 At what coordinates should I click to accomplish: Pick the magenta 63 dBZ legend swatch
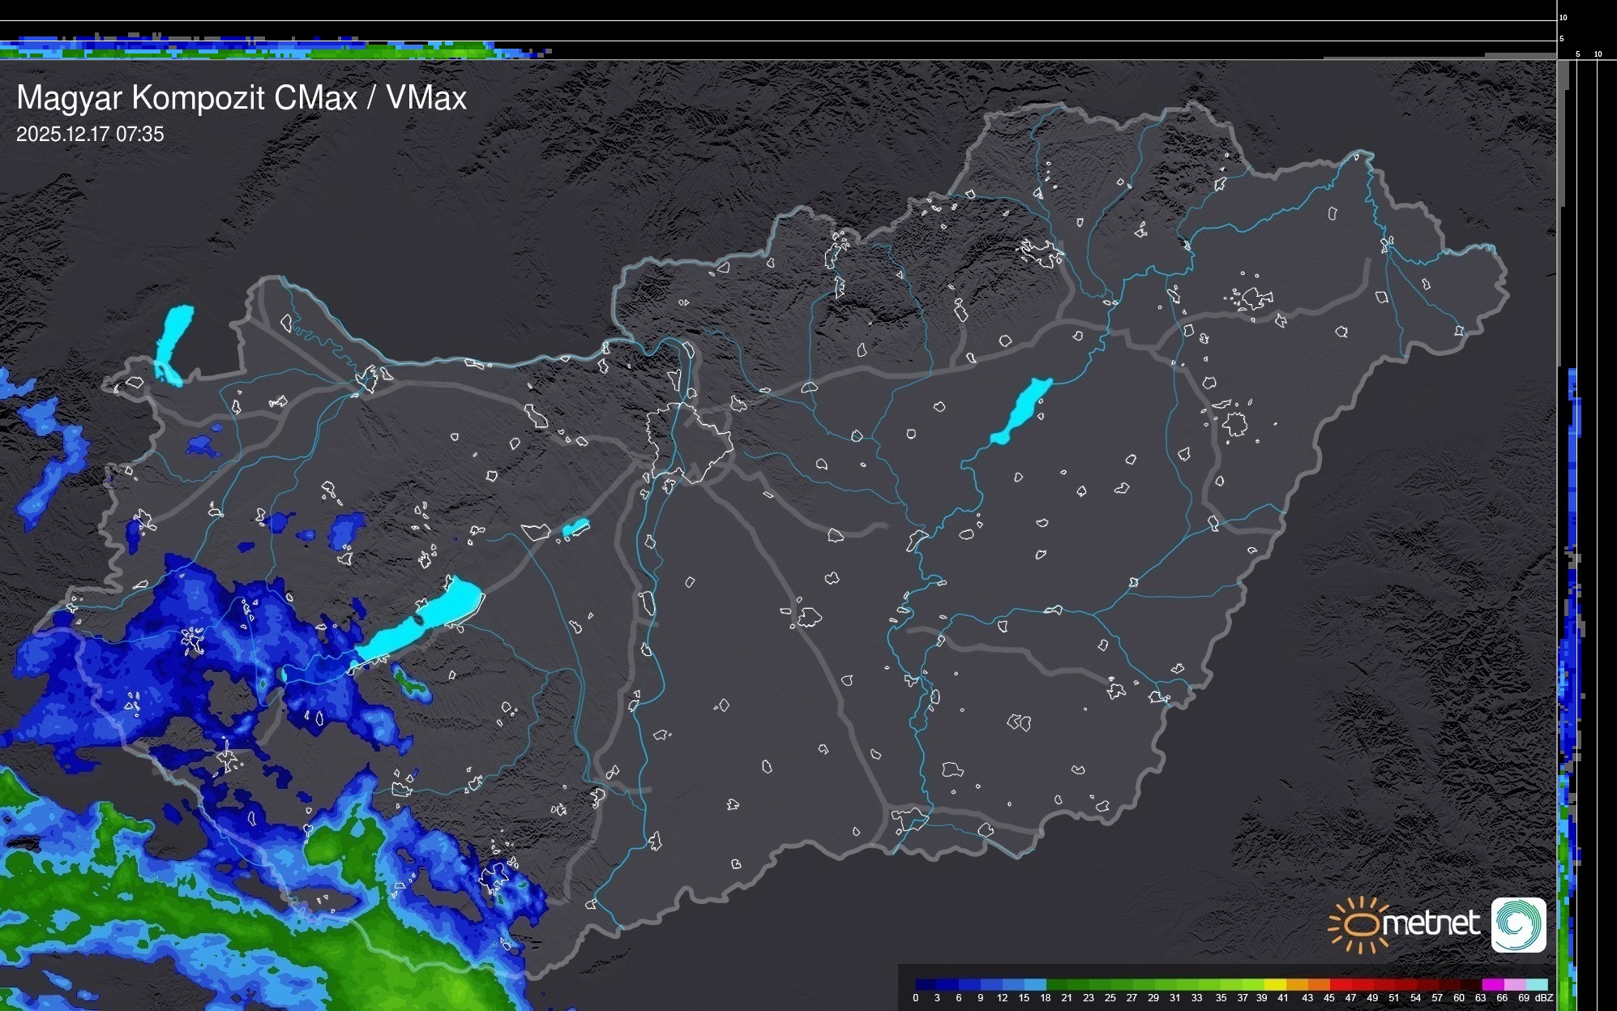click(x=1493, y=984)
